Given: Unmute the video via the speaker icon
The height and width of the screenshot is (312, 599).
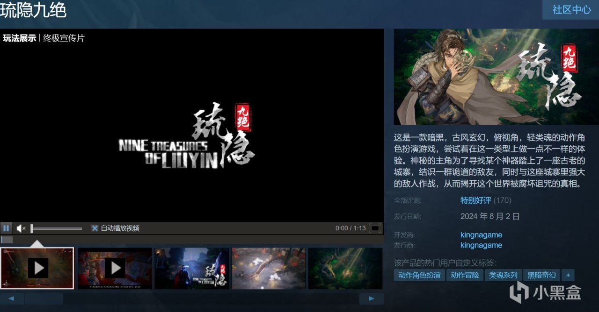Looking at the screenshot, I should [x=21, y=228].
